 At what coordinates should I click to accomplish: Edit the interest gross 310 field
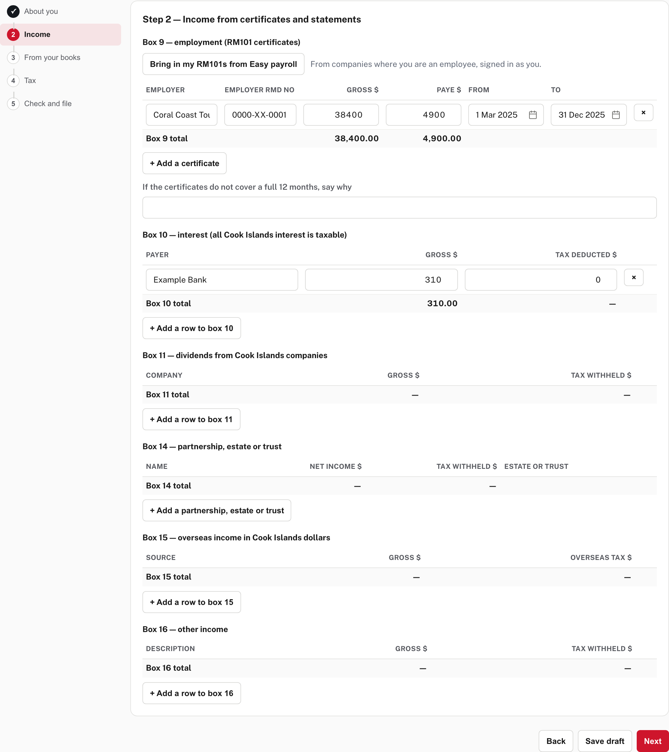[x=381, y=280]
